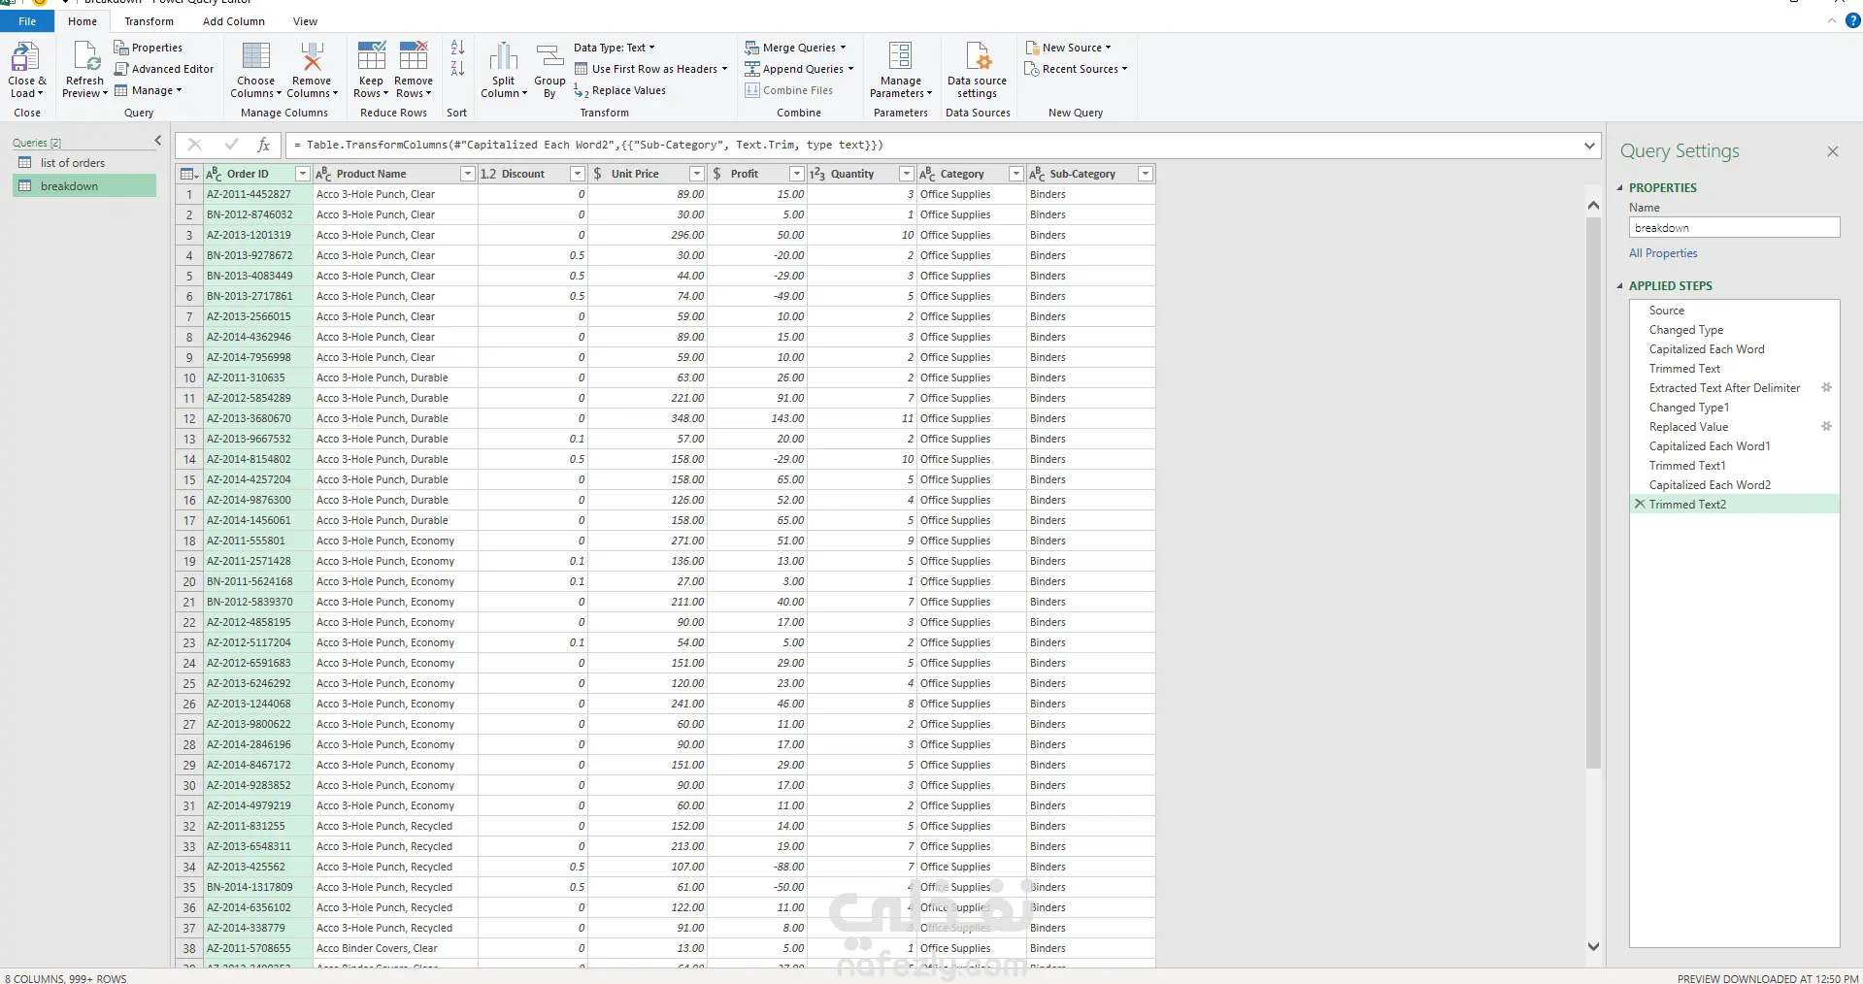Select the Capitalized Each Word2 step
The image size is (1863, 984).
click(1734, 485)
